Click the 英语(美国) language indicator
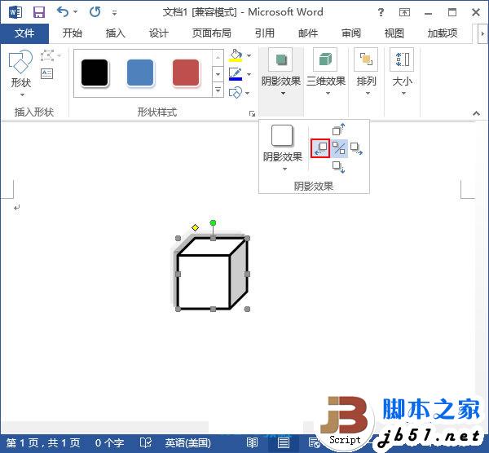Viewport: 489px width, 453px height. pos(187,442)
